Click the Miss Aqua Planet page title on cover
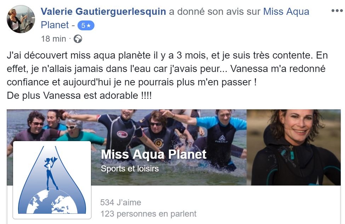The width and height of the screenshot is (345, 224). [154, 155]
